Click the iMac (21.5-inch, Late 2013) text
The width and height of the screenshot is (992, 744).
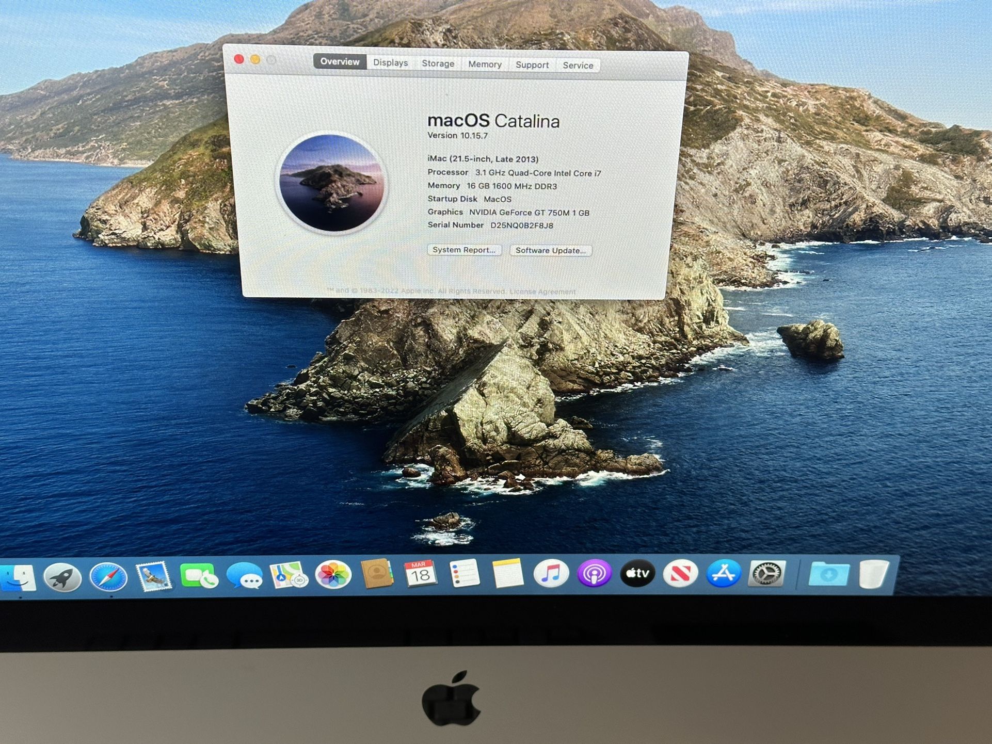(483, 159)
